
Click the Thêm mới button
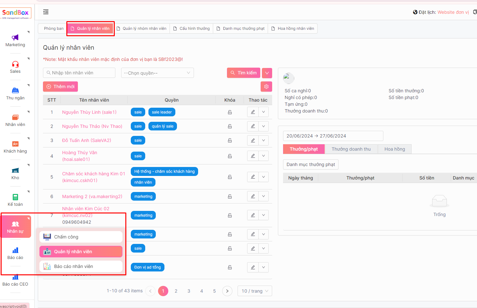point(61,87)
